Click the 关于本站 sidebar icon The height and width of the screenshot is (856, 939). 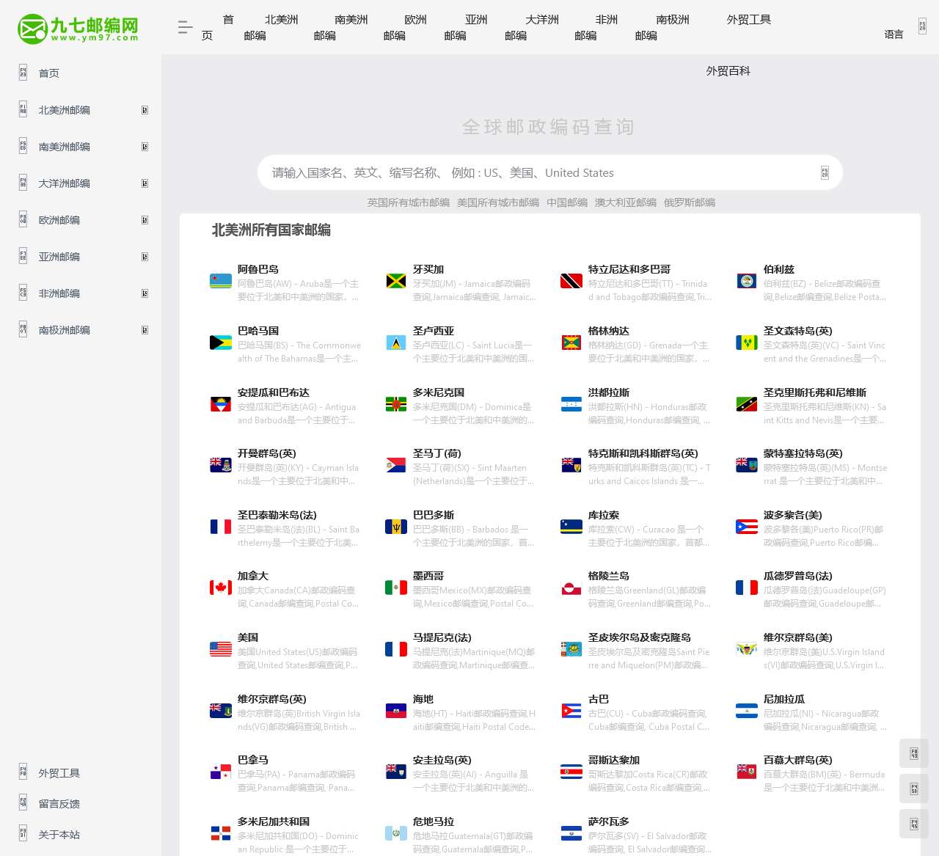pos(23,834)
